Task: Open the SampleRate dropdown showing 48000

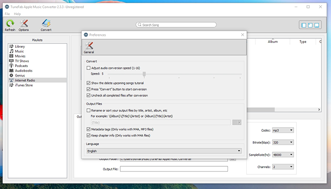Action: [x=283, y=155]
